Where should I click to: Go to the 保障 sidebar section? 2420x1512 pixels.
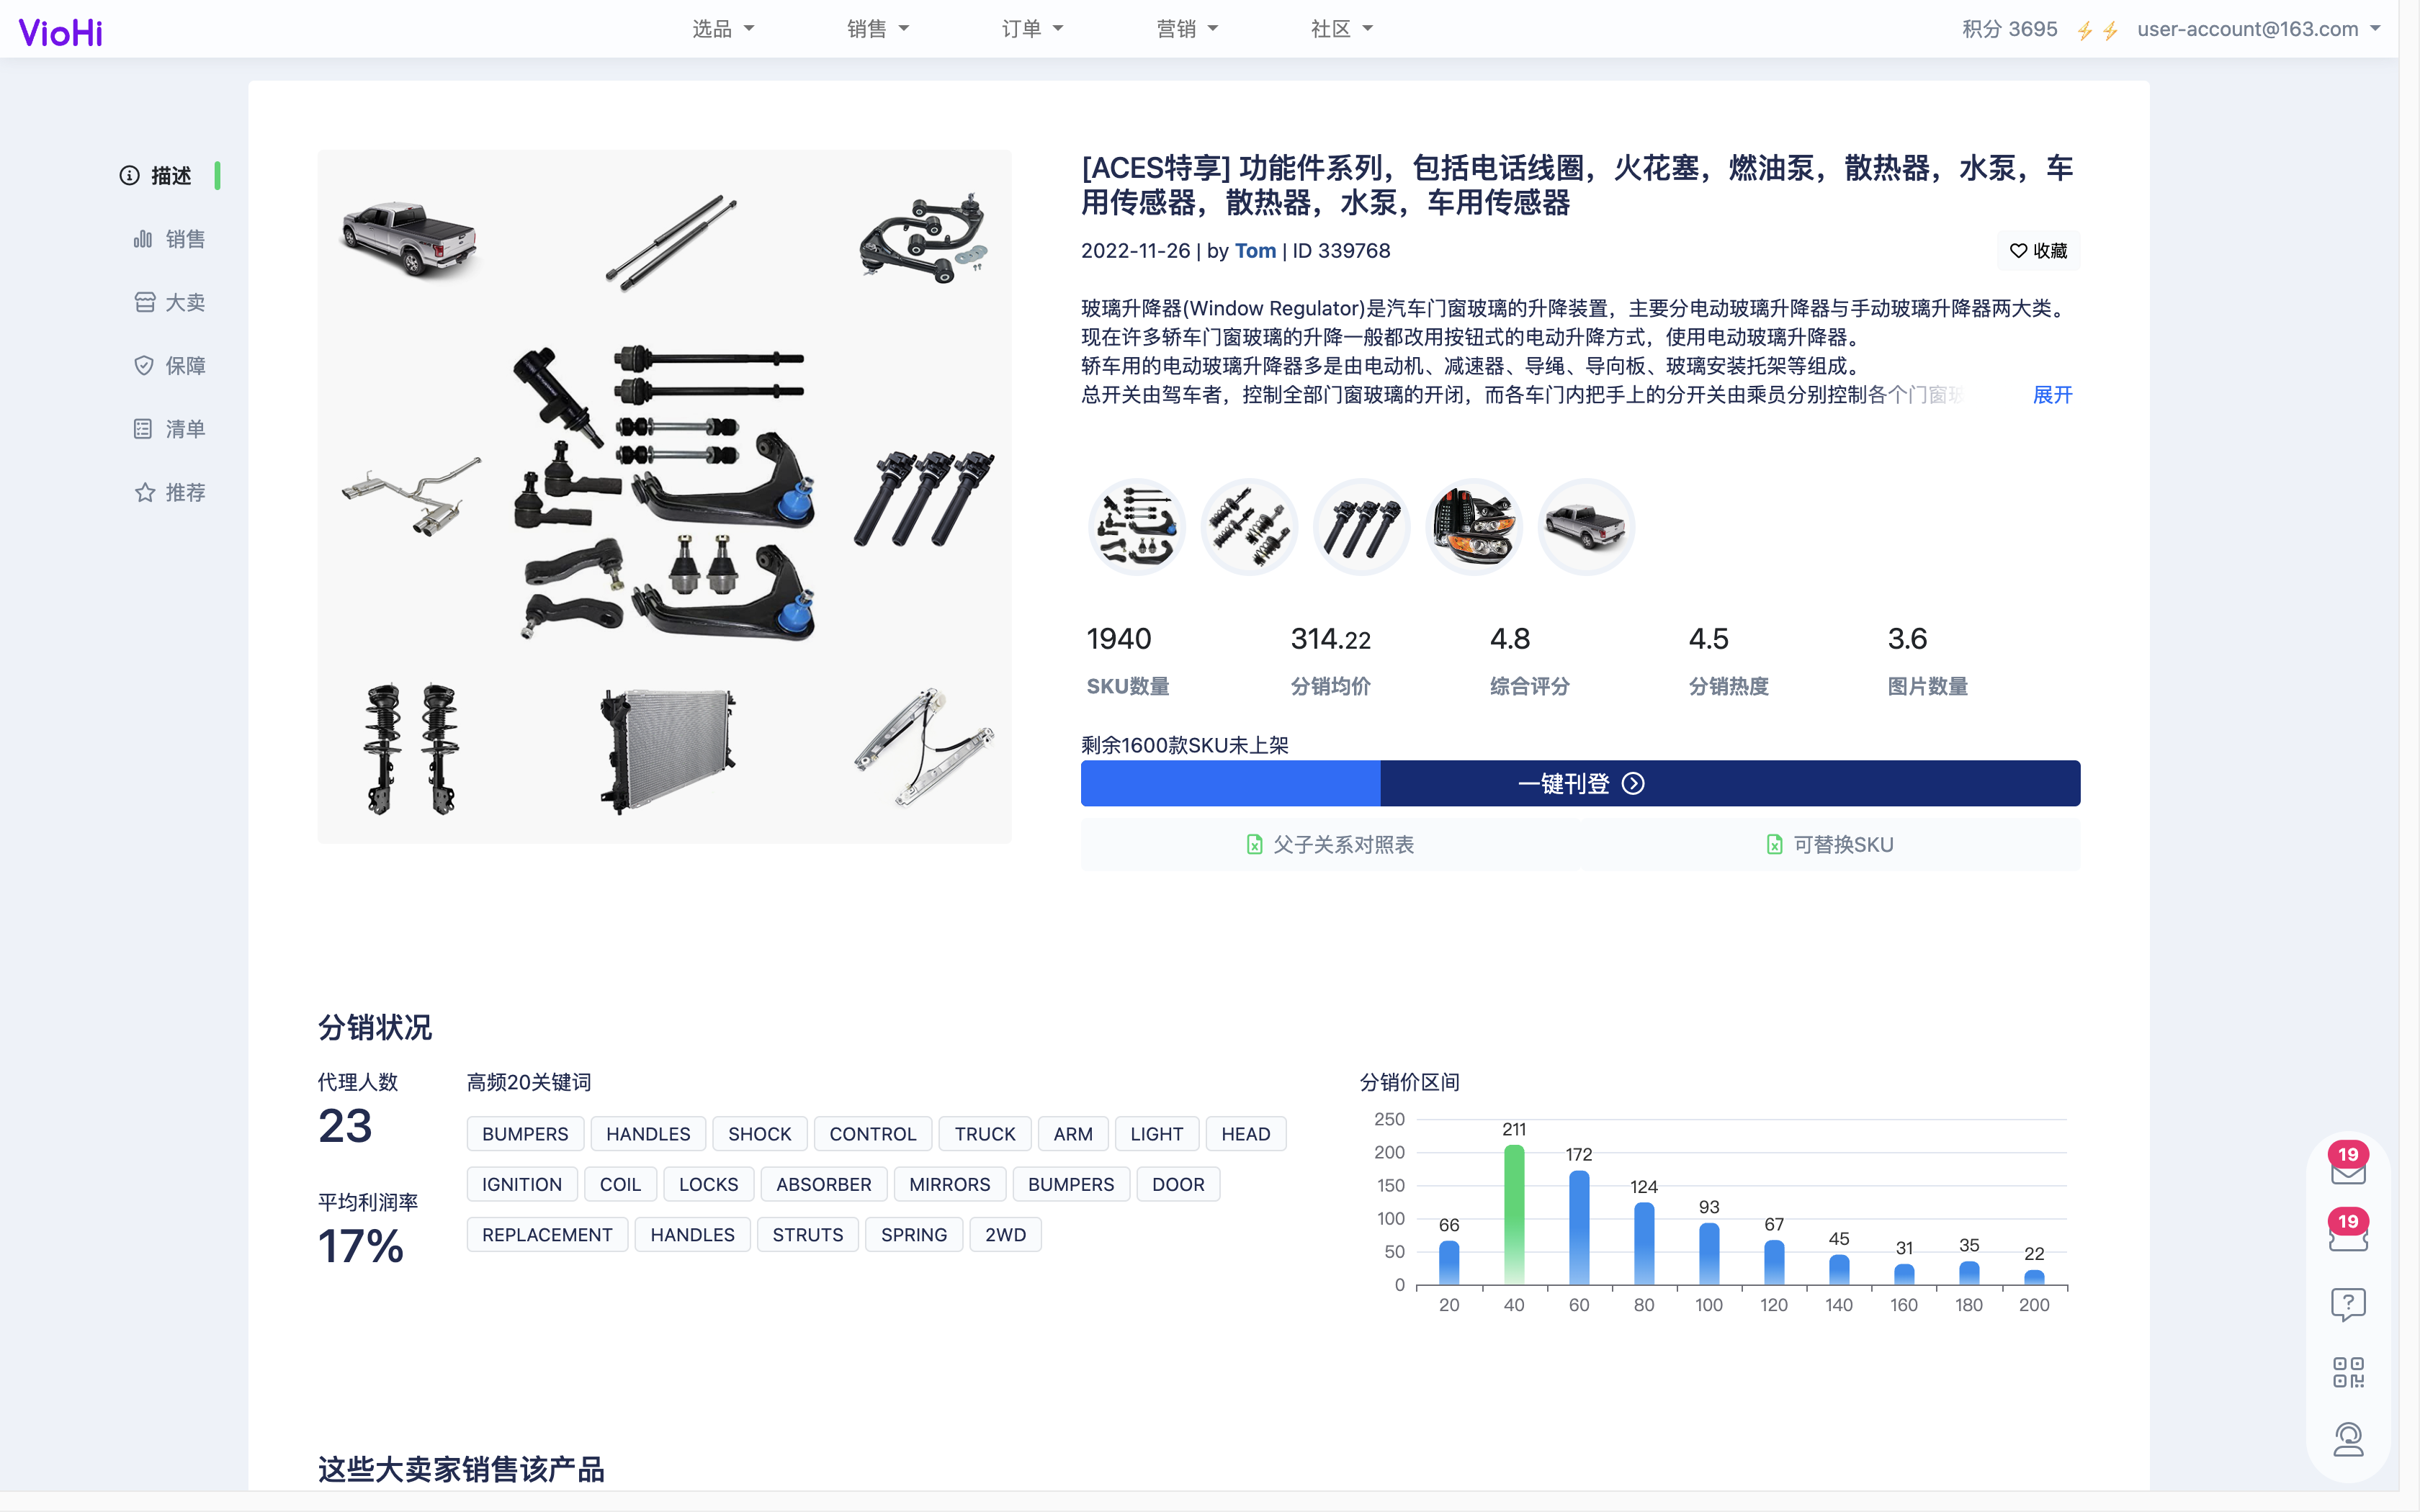(x=168, y=365)
